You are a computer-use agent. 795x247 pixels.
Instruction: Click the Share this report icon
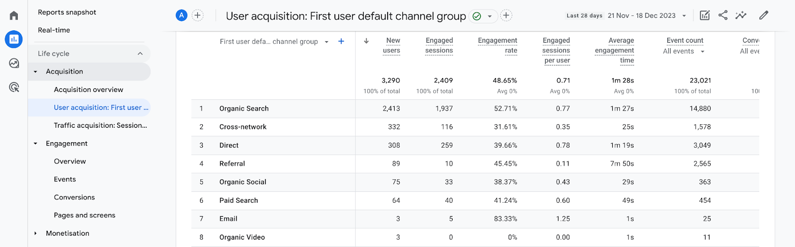pos(723,15)
